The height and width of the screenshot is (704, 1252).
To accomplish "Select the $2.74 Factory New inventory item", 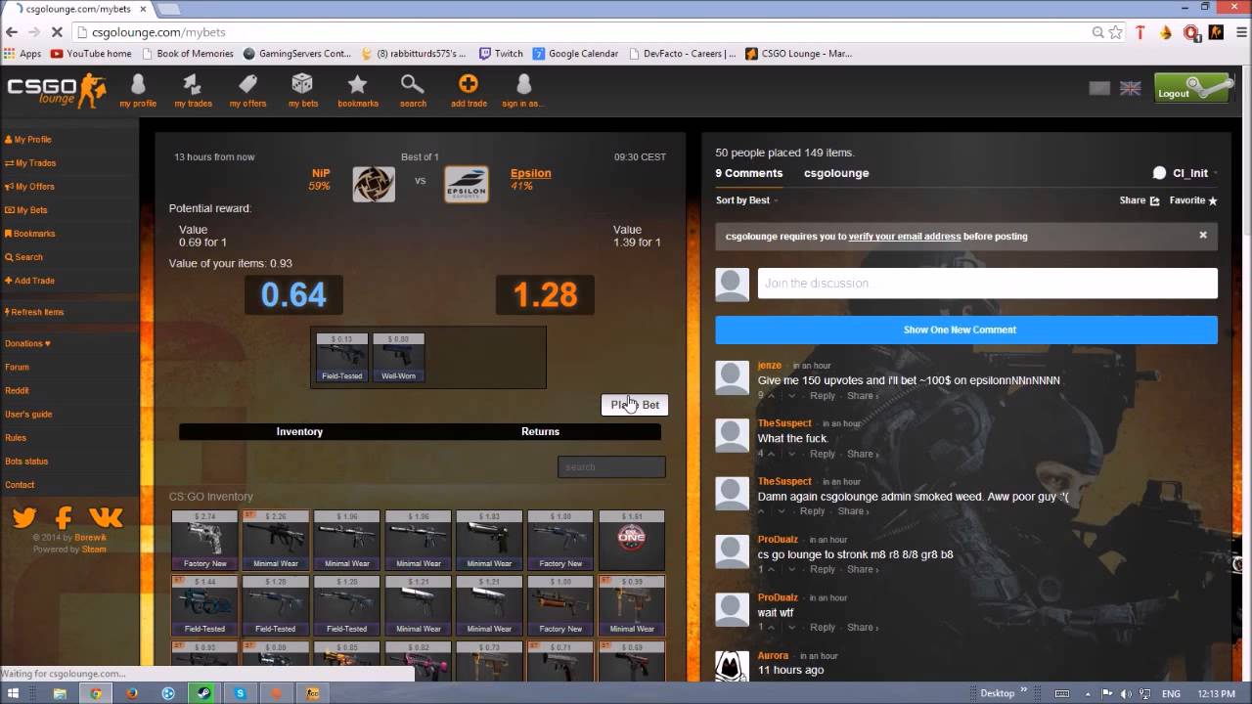I will click(x=204, y=540).
